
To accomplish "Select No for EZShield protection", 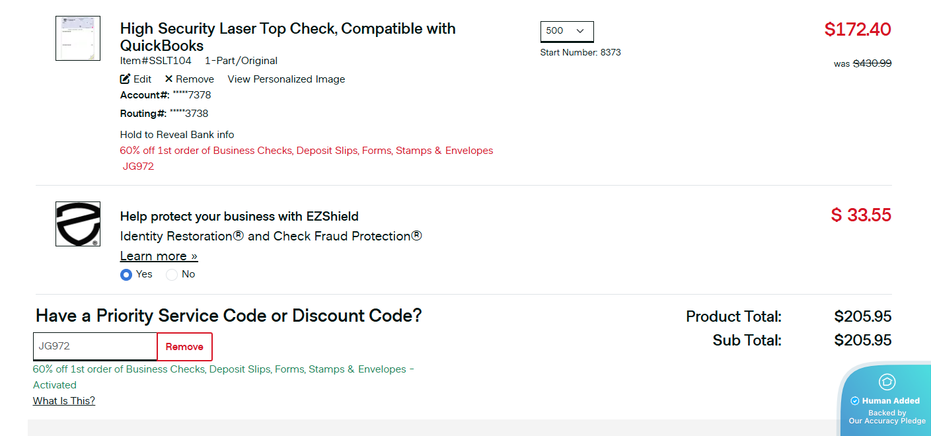I will tap(172, 275).
